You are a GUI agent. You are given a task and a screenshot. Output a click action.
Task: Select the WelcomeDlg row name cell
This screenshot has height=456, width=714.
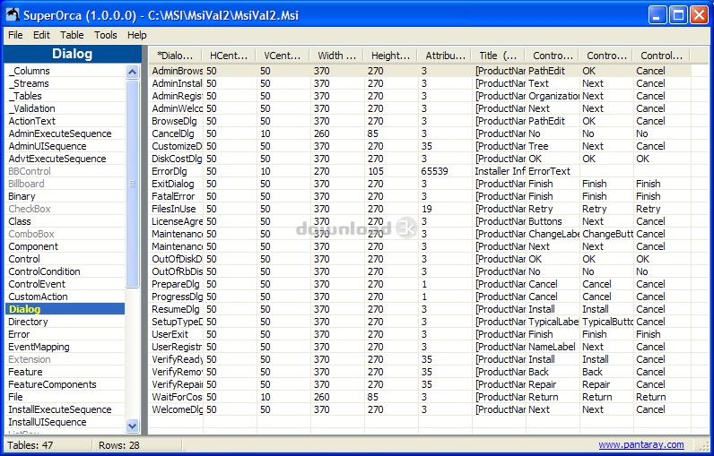point(176,409)
